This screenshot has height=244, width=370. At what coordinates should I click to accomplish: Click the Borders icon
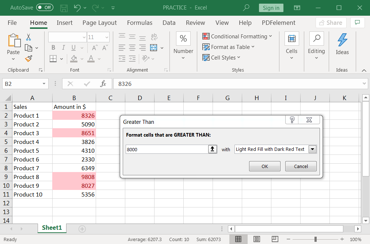tap(53, 58)
